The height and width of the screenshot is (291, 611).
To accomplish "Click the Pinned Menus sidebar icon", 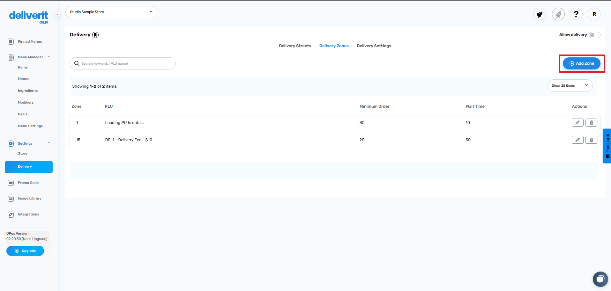I will [11, 41].
